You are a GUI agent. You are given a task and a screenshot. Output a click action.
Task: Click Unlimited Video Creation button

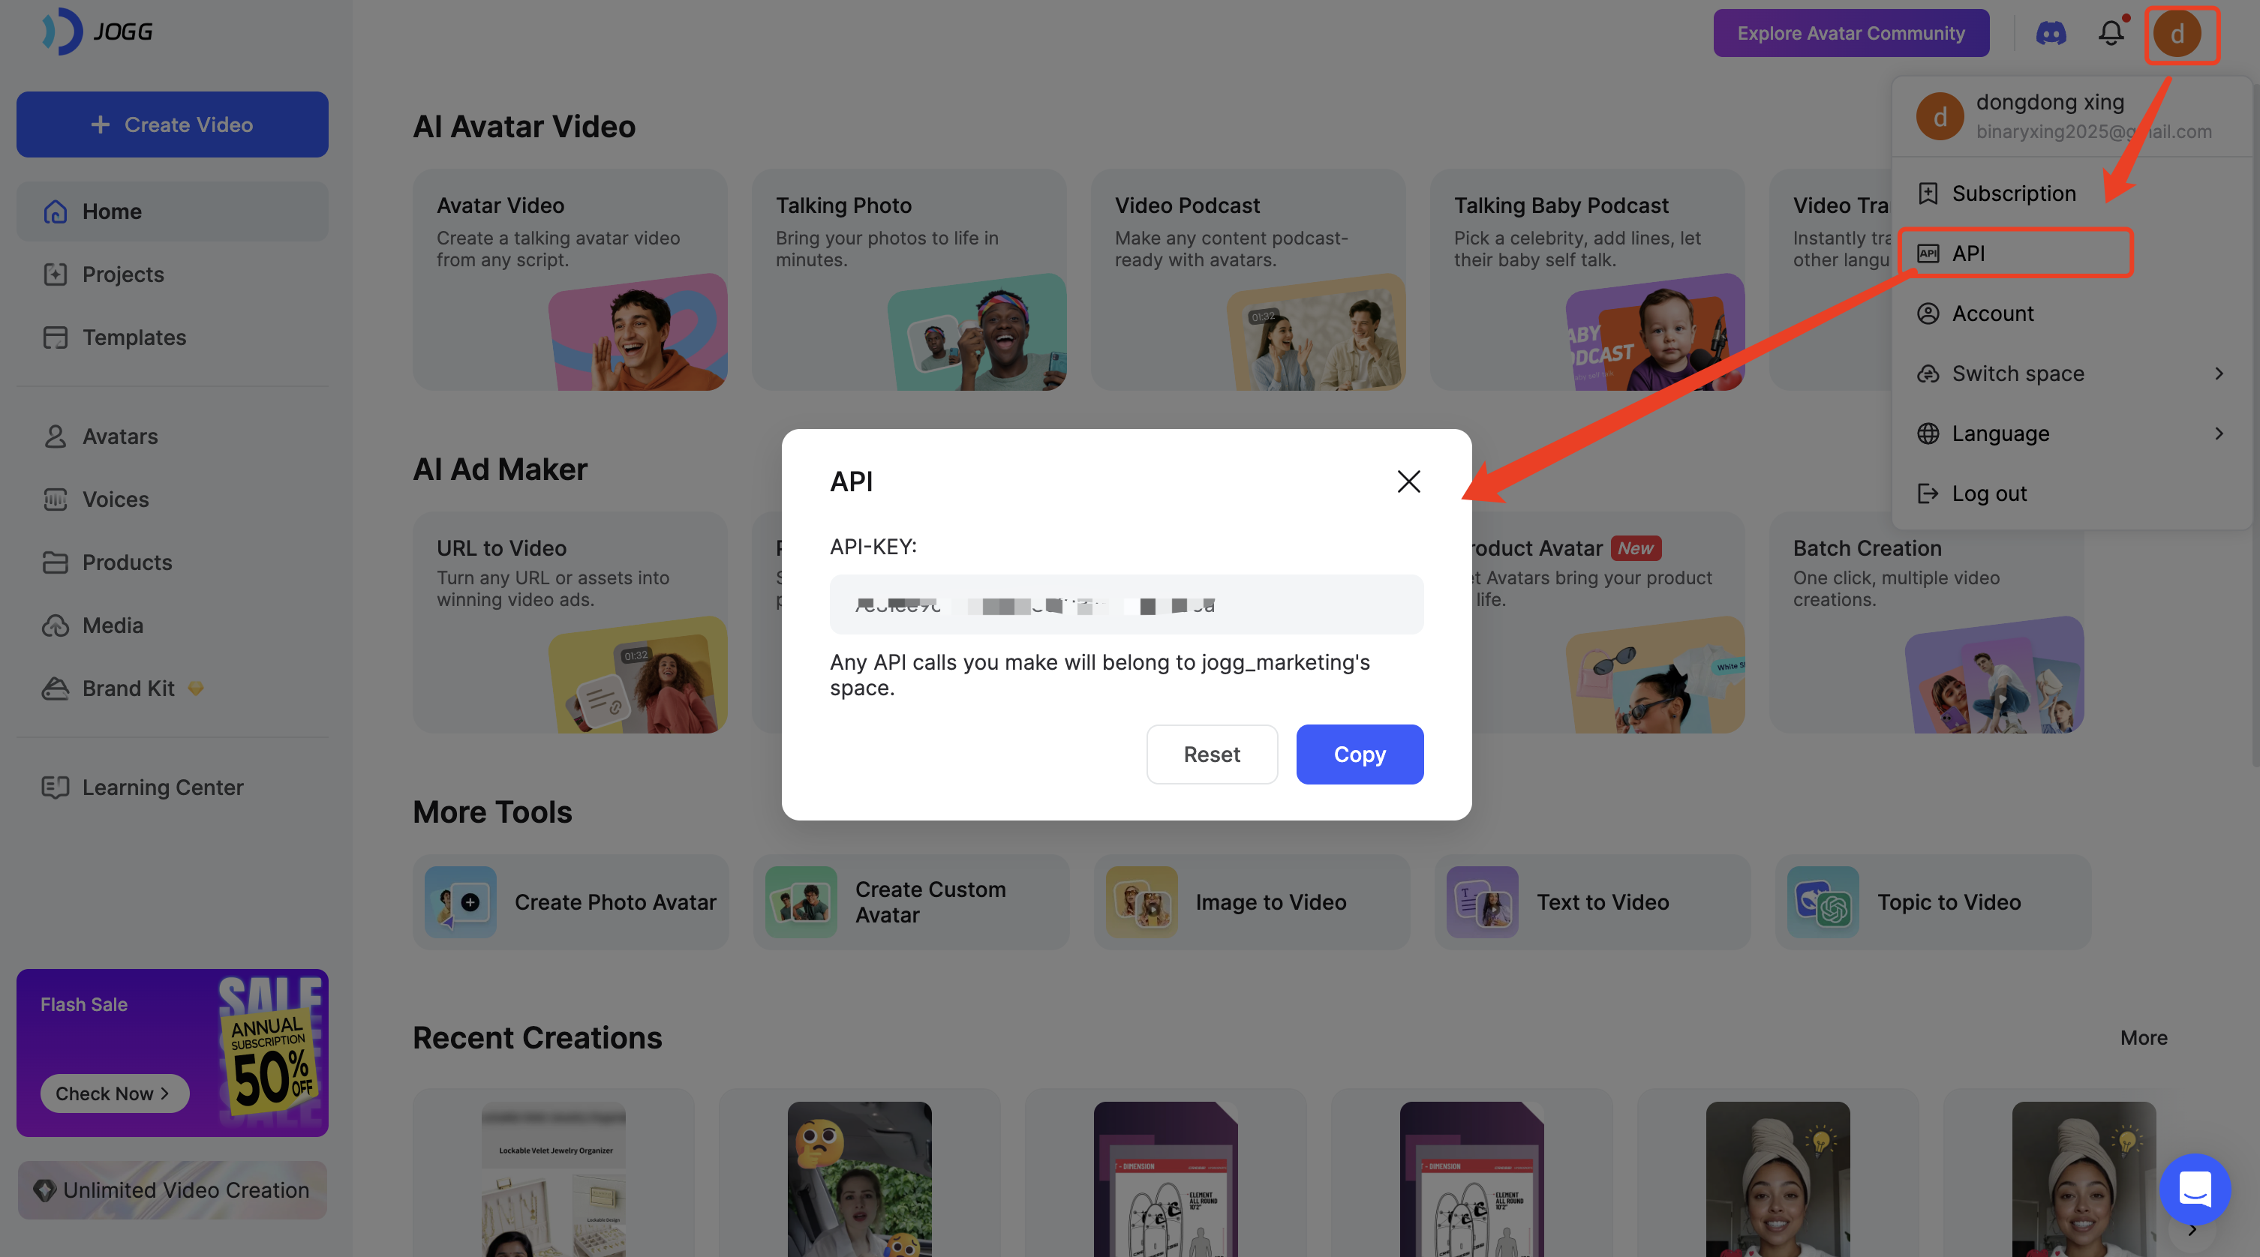coord(172,1190)
